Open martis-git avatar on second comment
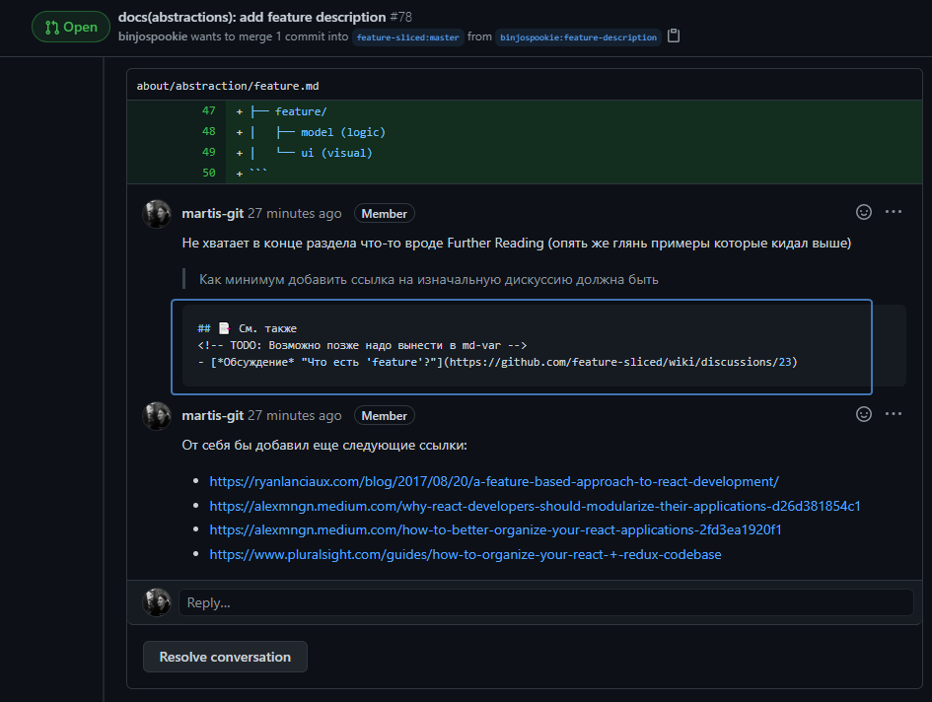Screen dimensions: 932x702 tap(157, 415)
